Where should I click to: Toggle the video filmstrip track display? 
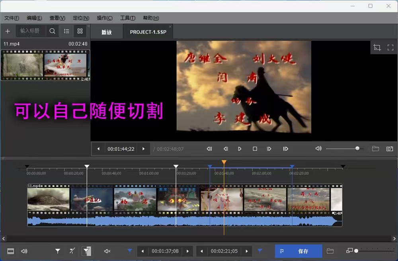[11, 251]
